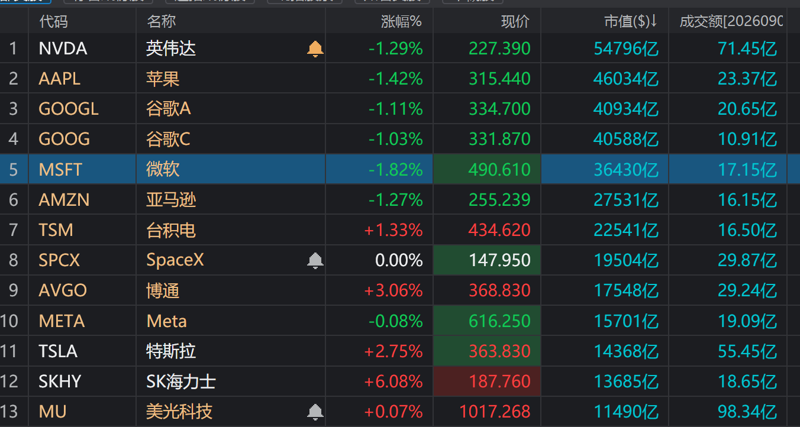Click the 成交额 column header

(x=731, y=22)
